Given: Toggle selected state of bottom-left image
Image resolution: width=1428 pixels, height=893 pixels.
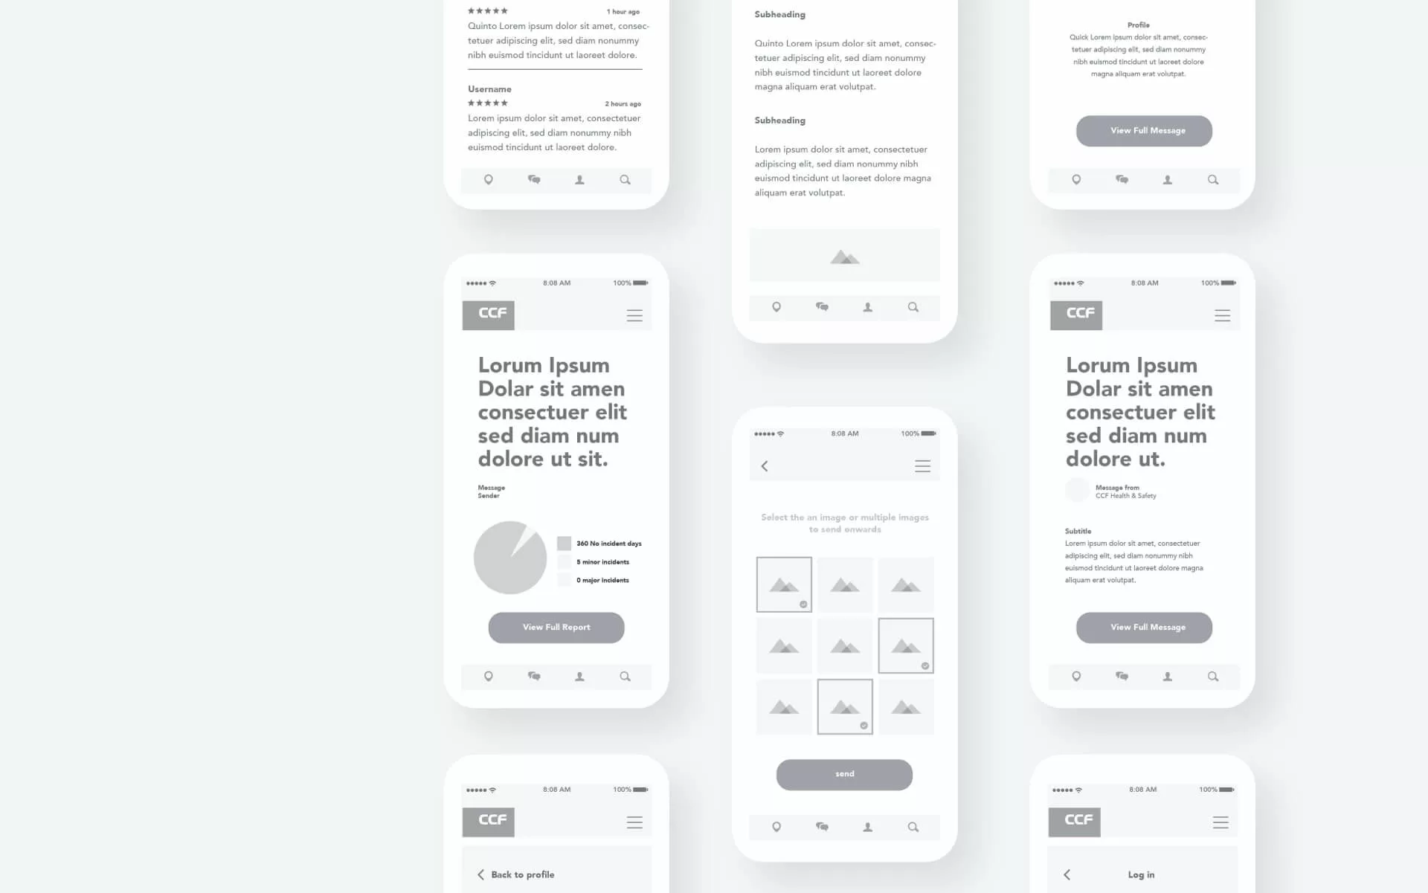Looking at the screenshot, I should (783, 706).
